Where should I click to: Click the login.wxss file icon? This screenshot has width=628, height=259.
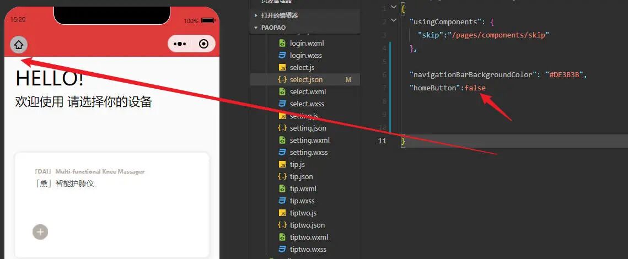[x=282, y=55]
